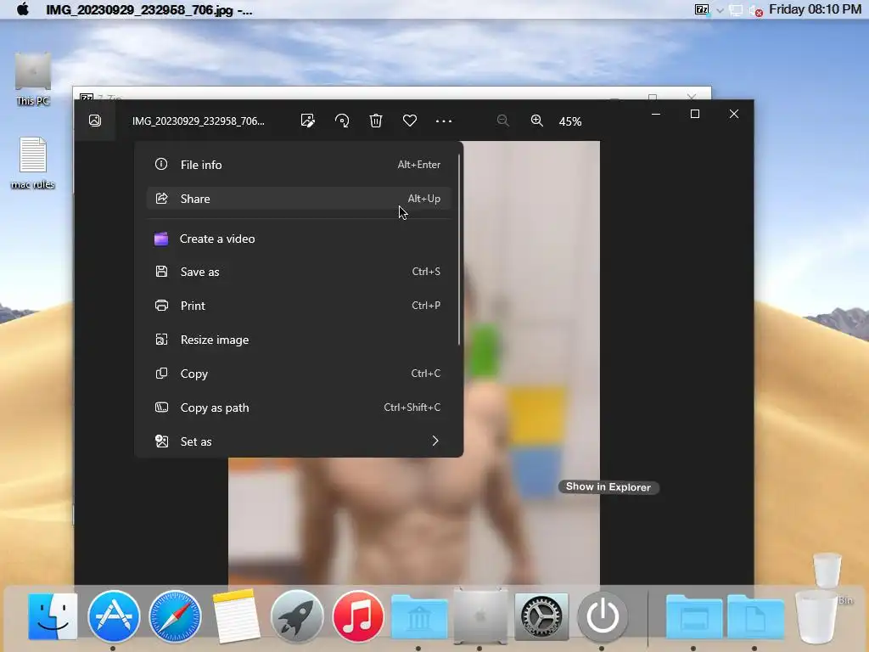Open System Preferences gear in dock
869x652 pixels.
(x=541, y=616)
